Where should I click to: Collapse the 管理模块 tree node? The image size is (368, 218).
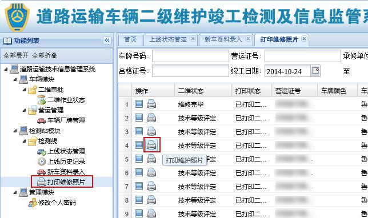(x=15, y=192)
